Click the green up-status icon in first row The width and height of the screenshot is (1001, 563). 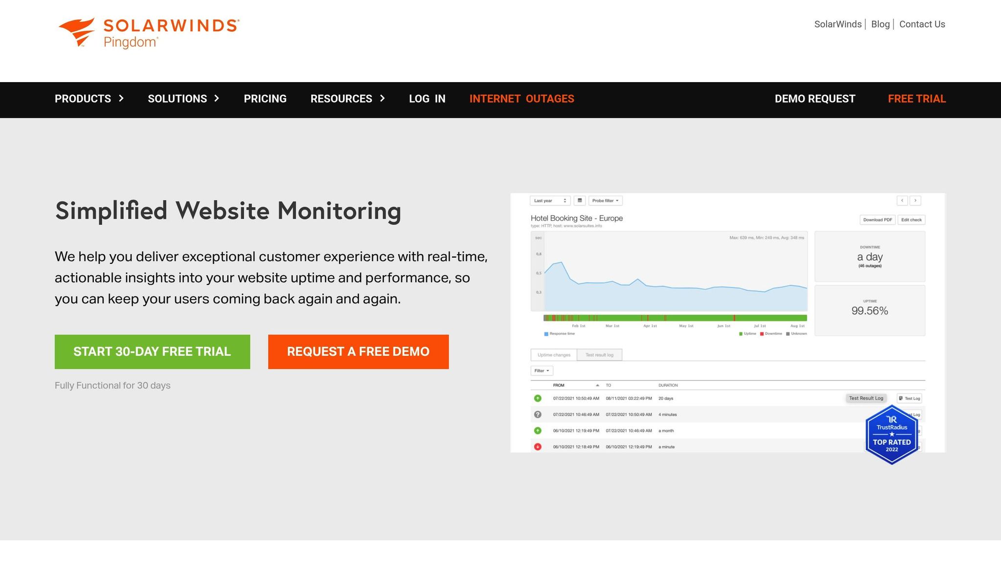click(538, 398)
